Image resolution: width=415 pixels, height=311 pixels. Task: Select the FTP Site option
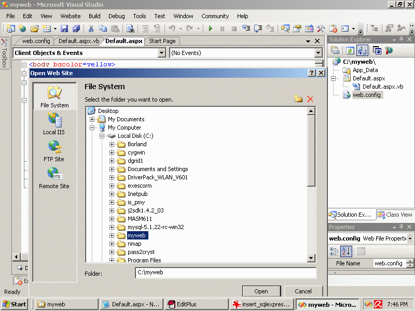[x=54, y=151]
